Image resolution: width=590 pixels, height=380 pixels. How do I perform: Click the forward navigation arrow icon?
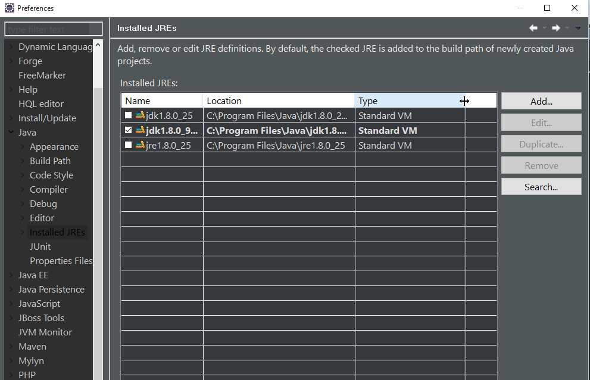(x=555, y=28)
